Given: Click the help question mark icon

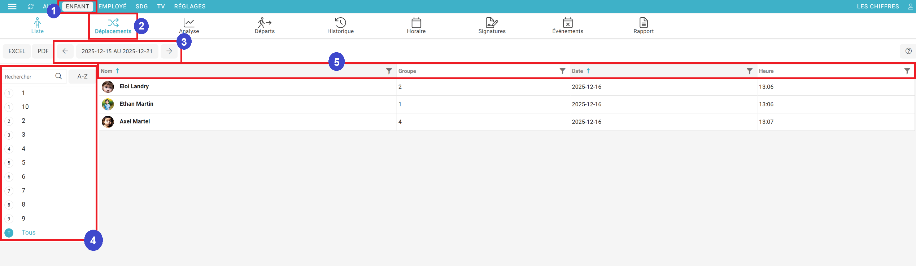Looking at the screenshot, I should [x=908, y=51].
